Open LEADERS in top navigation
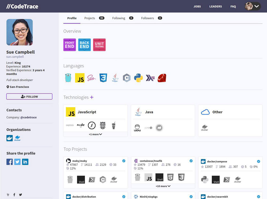The width and height of the screenshot is (267, 199). 215,6
